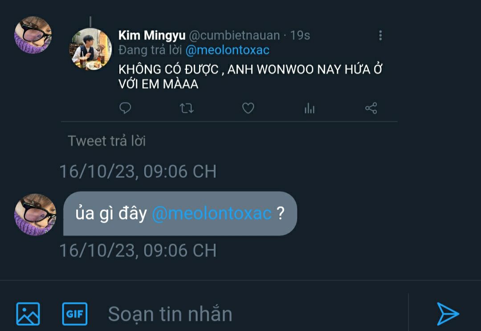The height and width of the screenshot is (331, 481).
Task: Select the 'ủa gì đây' message bubble
Action: (x=180, y=214)
